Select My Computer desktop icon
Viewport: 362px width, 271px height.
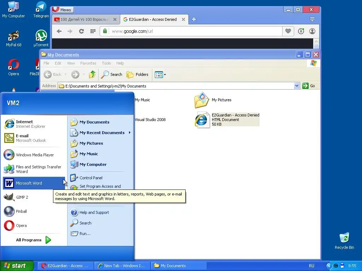pyautogui.click(x=13, y=10)
